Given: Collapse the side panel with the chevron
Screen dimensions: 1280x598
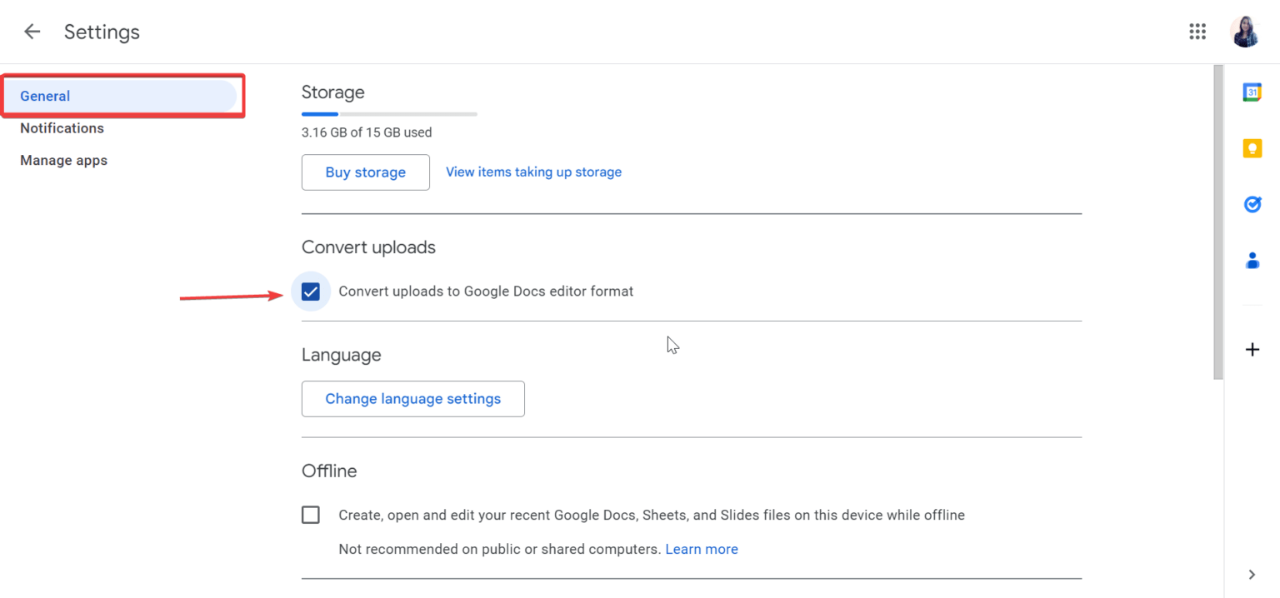Looking at the screenshot, I should coord(1252,575).
